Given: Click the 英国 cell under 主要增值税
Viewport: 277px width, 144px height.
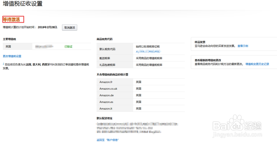Looking at the screenshot, I should click(x=8, y=46).
